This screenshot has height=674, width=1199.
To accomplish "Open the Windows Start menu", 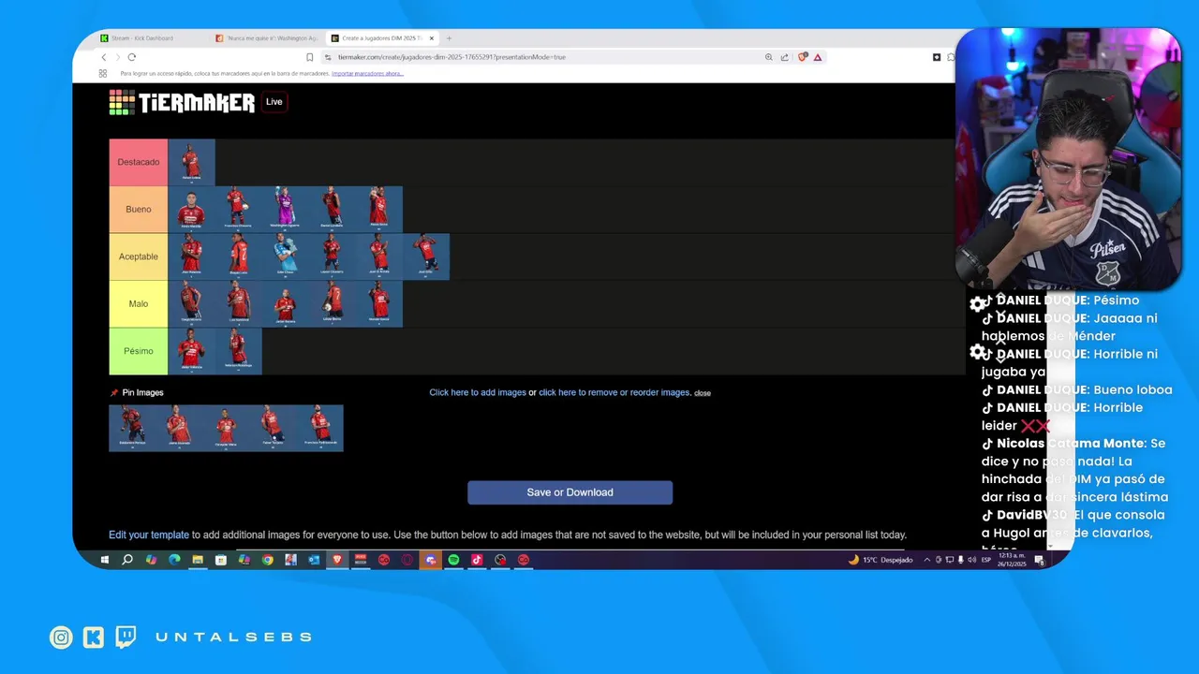I will 104,560.
